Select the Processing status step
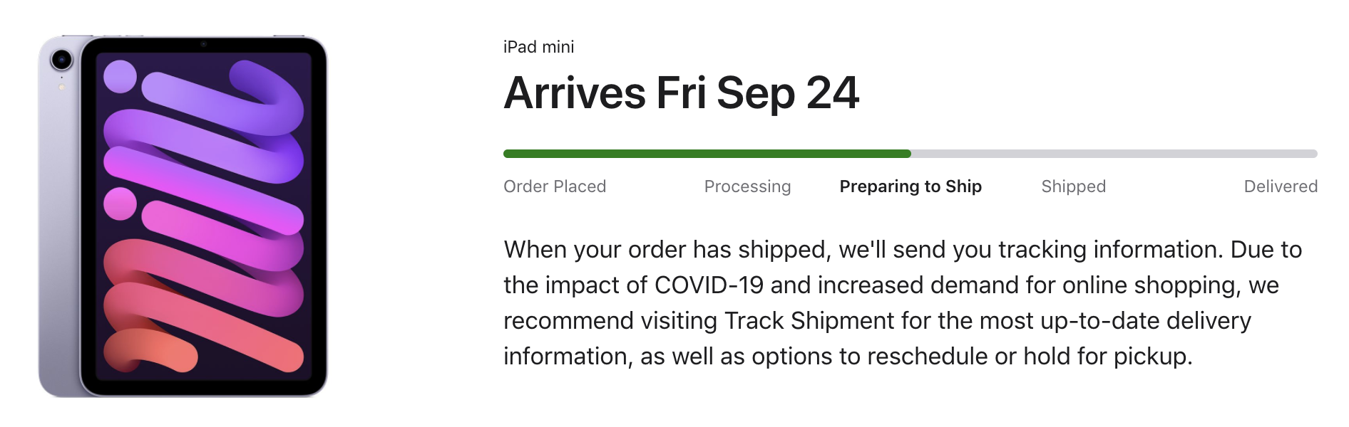The width and height of the screenshot is (1349, 427). pos(747,186)
